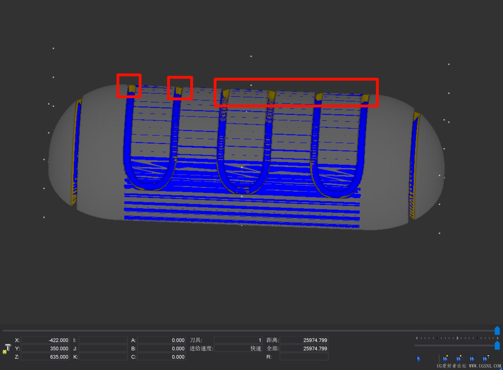Click the gray marker on the tick scale
Image resolution: width=503 pixels, height=370 pixels.
click(457, 338)
